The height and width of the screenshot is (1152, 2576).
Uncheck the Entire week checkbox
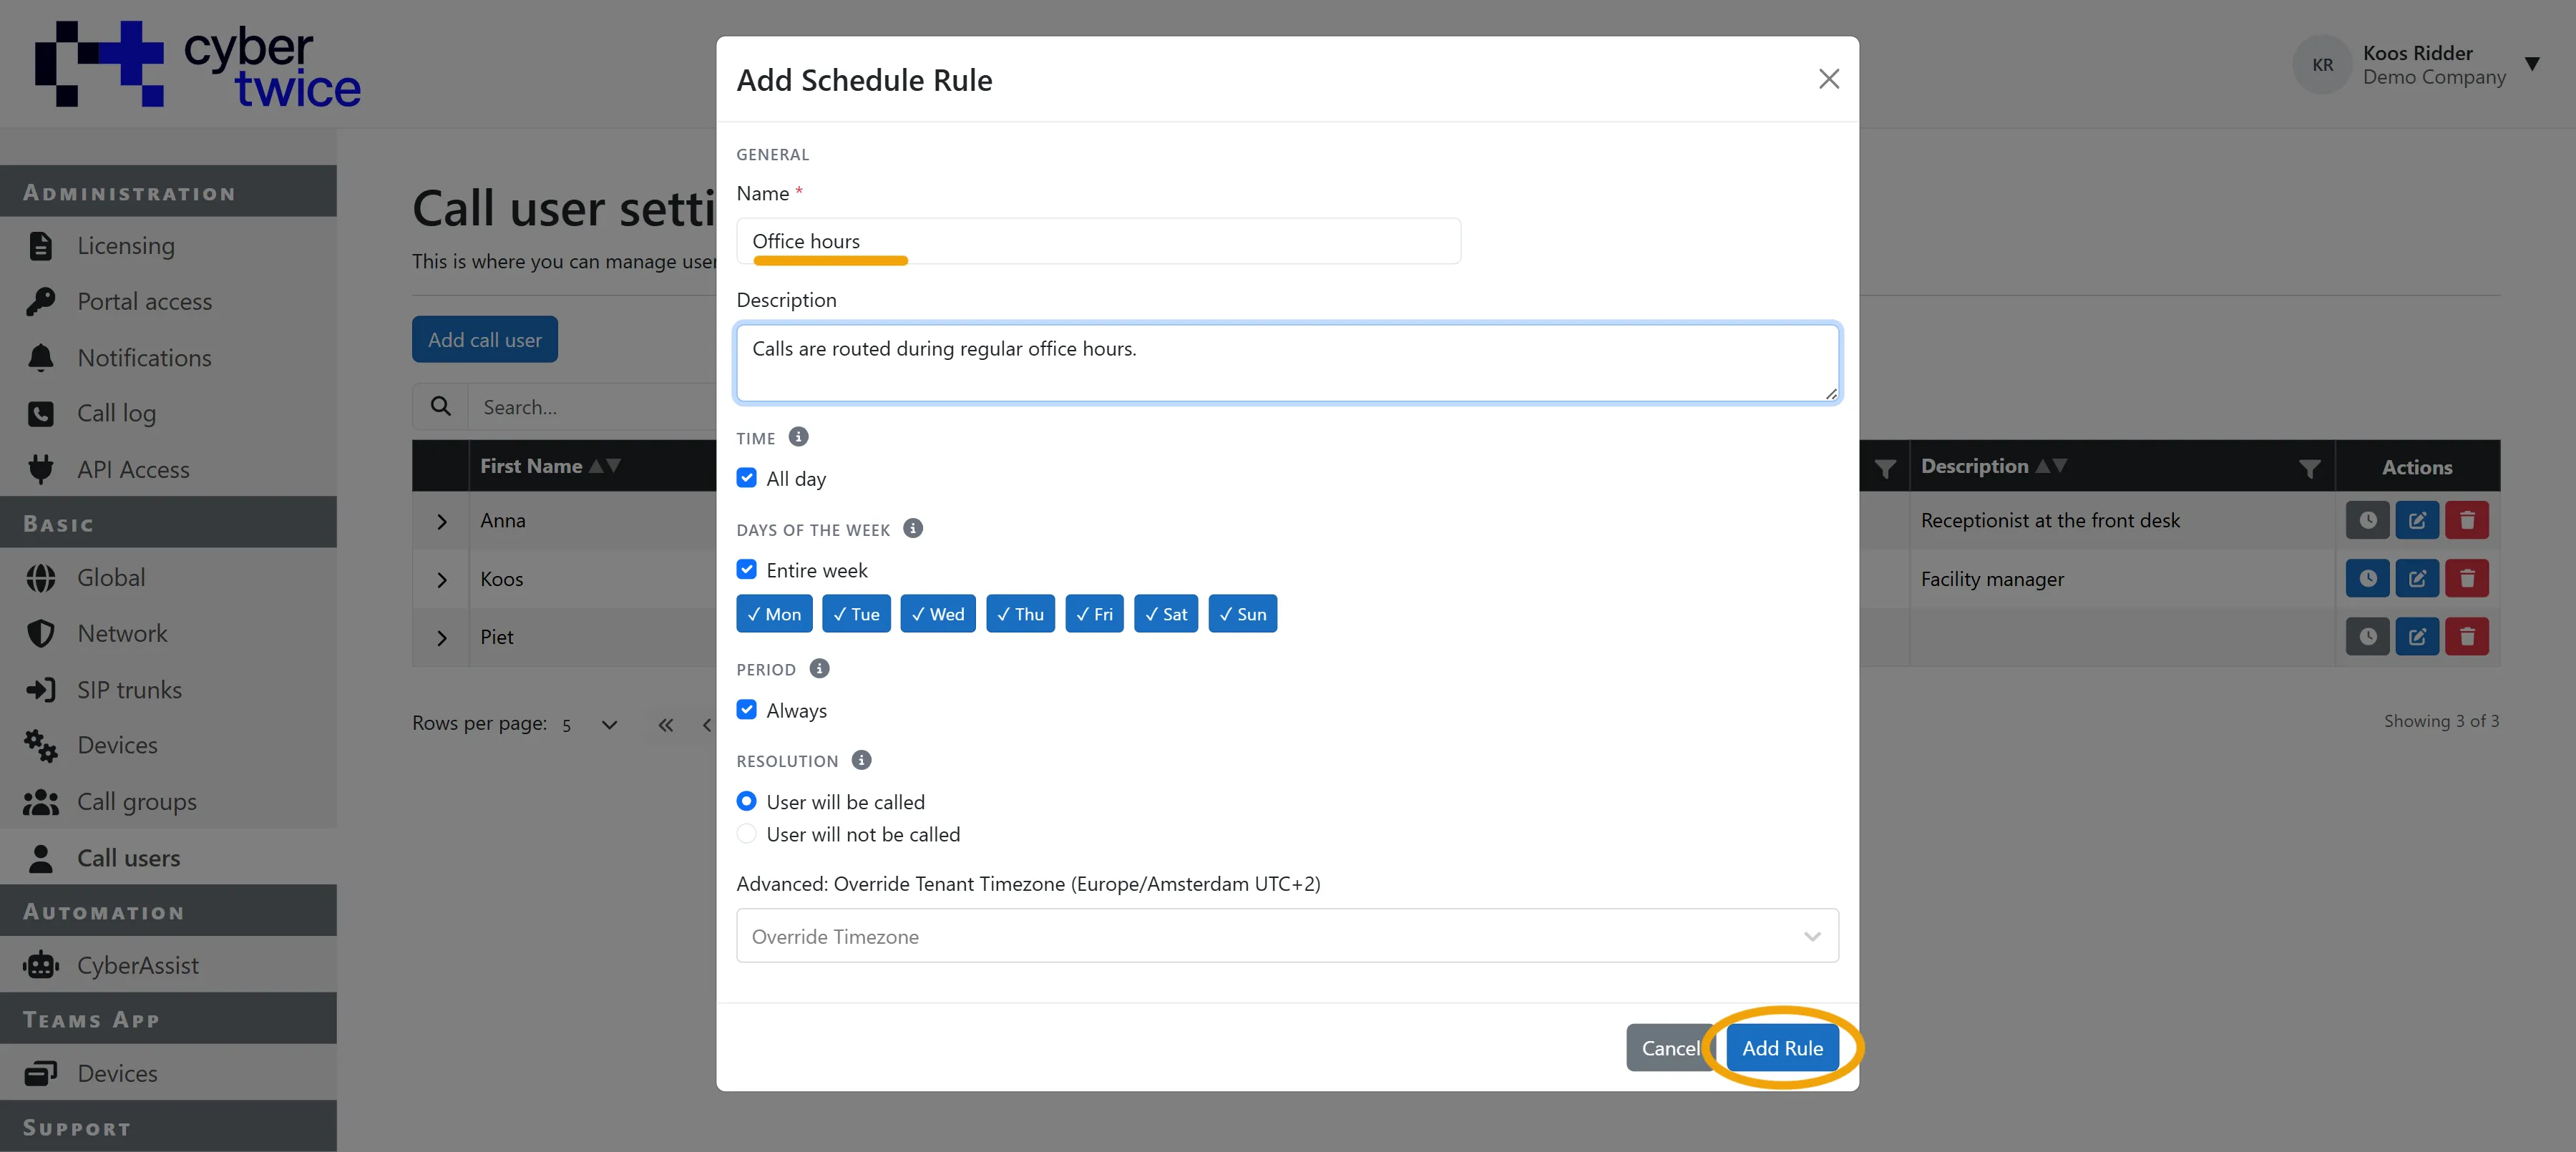point(746,569)
